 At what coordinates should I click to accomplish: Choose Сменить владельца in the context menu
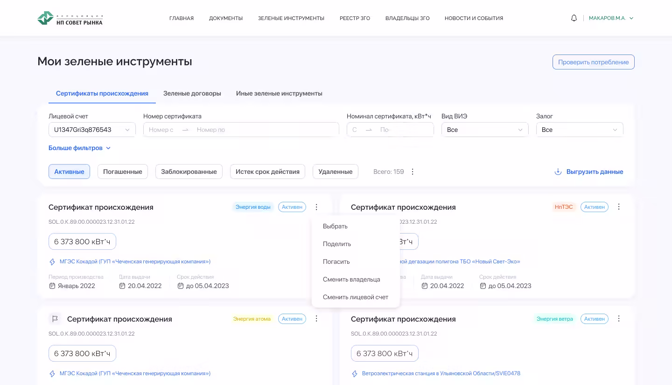click(351, 279)
